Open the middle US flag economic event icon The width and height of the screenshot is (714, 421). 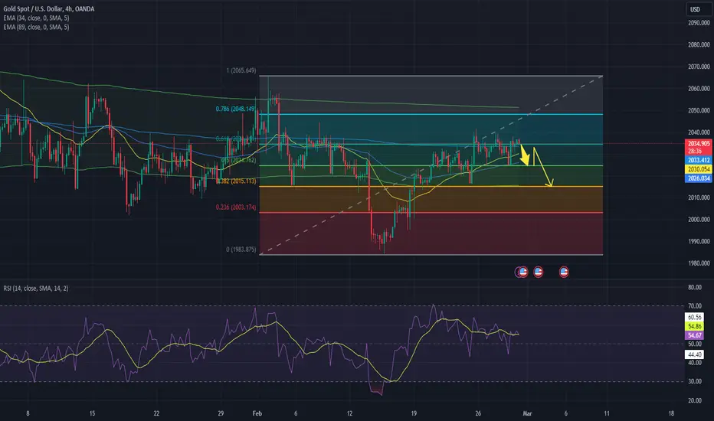coord(539,273)
